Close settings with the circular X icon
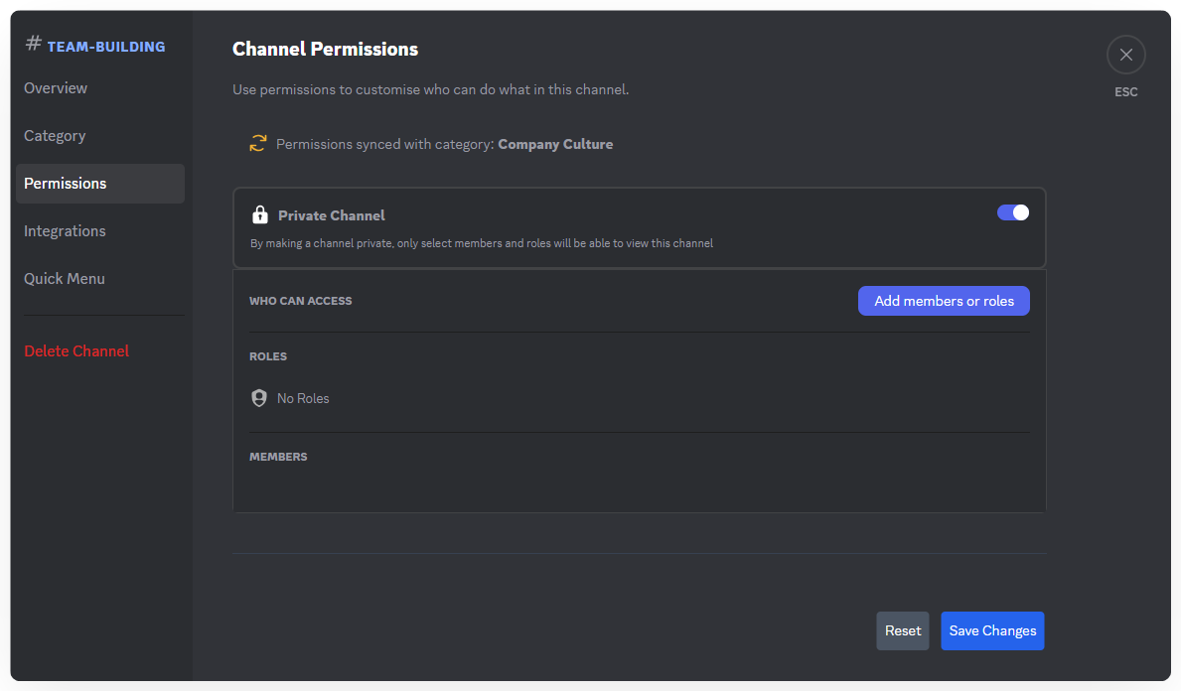The image size is (1181, 691). click(1125, 55)
